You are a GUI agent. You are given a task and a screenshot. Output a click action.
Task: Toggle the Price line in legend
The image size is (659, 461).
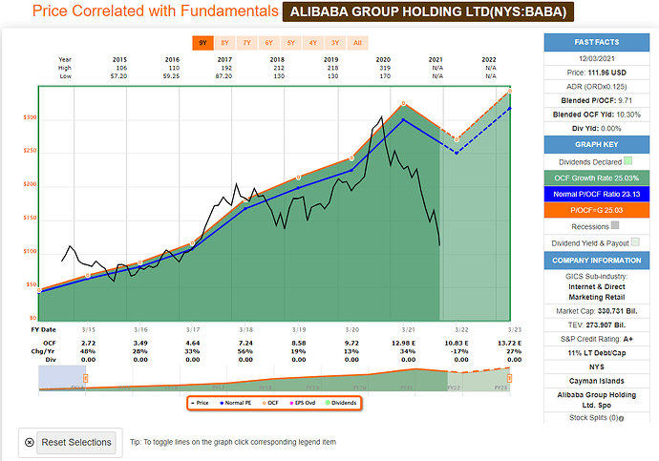pyautogui.click(x=200, y=403)
